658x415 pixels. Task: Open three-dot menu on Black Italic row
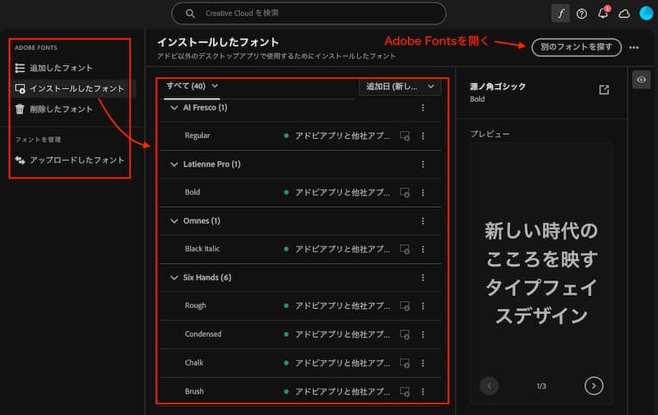[423, 249]
